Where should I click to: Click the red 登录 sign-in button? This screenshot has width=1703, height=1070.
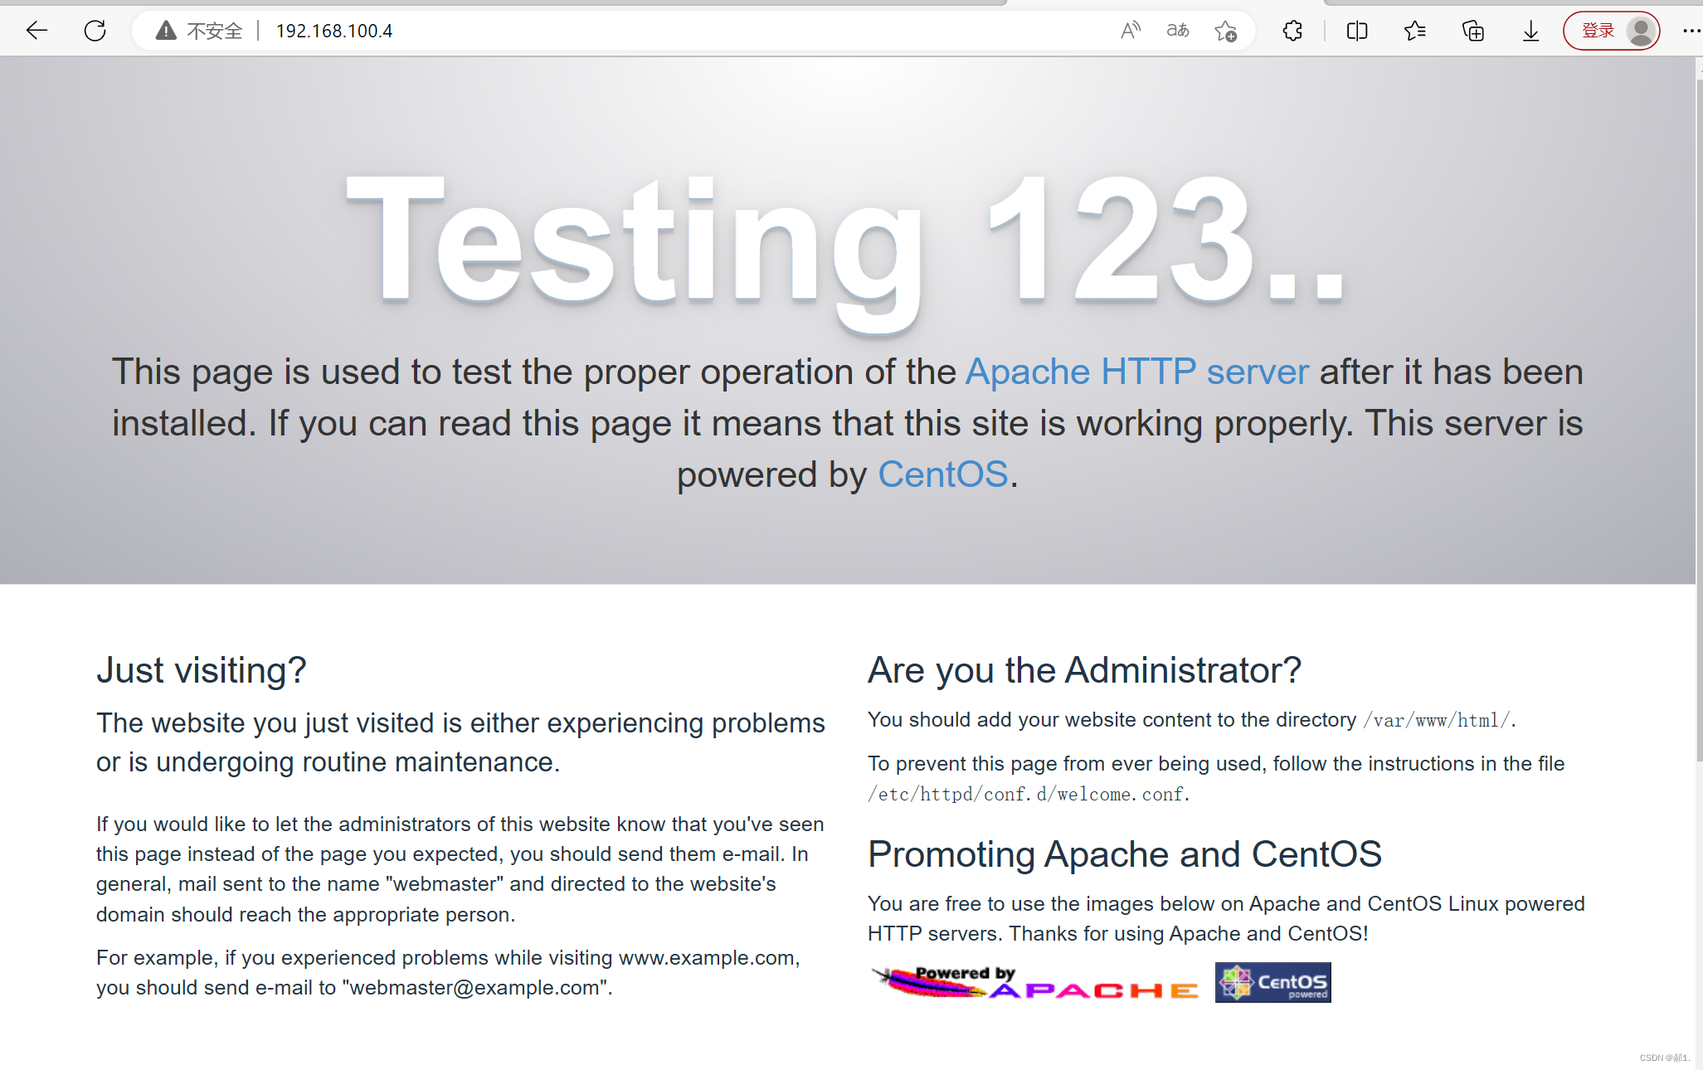1597,32
